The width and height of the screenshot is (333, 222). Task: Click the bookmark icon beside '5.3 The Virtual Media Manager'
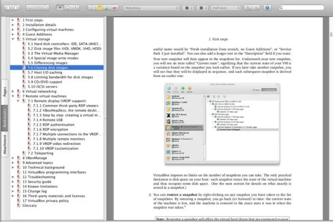click(x=24, y=53)
